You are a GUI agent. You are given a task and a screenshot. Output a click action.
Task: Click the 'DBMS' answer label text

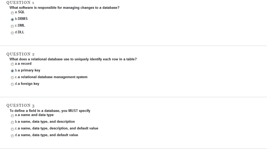(x=23, y=19)
